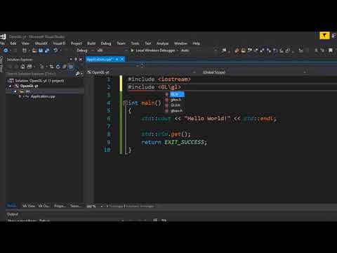The height and width of the screenshot is (253, 337).
Task: Click the Save All toolbar icon
Action: pos(47,51)
